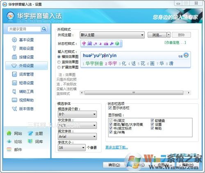
Task: Open 基本设置 in the sidebar
Action: tap(26, 40)
